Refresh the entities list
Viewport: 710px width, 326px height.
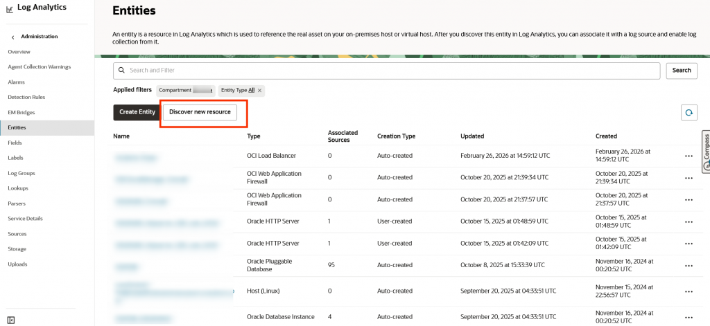click(x=689, y=113)
